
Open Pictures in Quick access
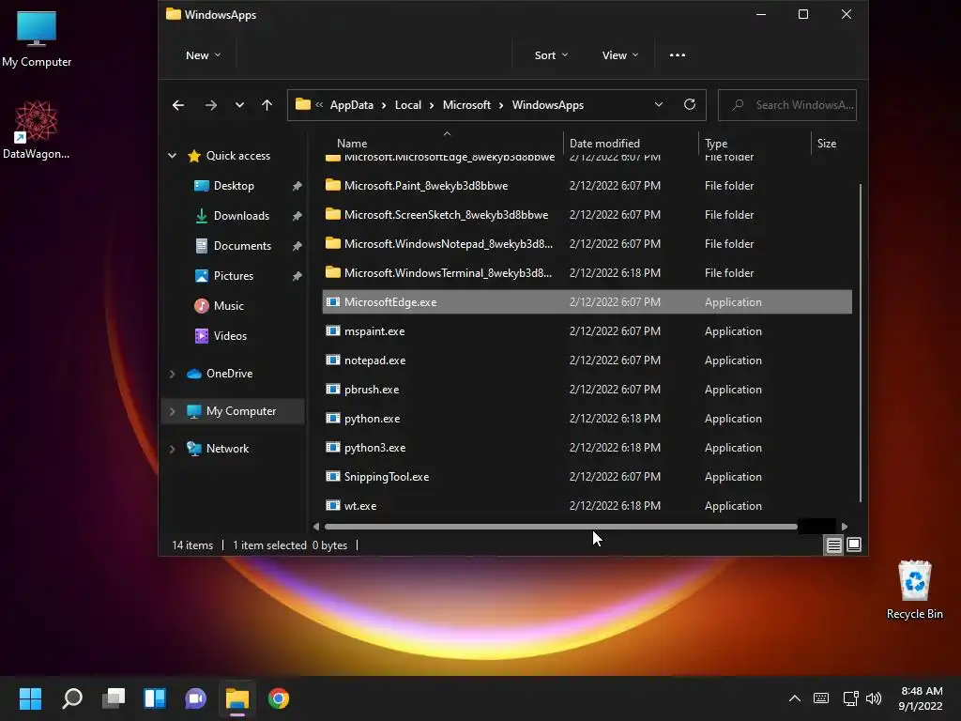pyautogui.click(x=233, y=276)
